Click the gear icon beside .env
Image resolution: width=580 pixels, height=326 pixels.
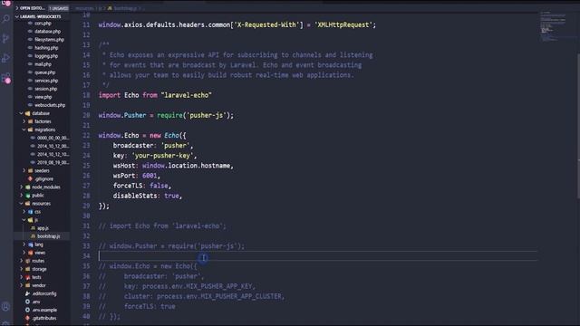click(x=28, y=302)
